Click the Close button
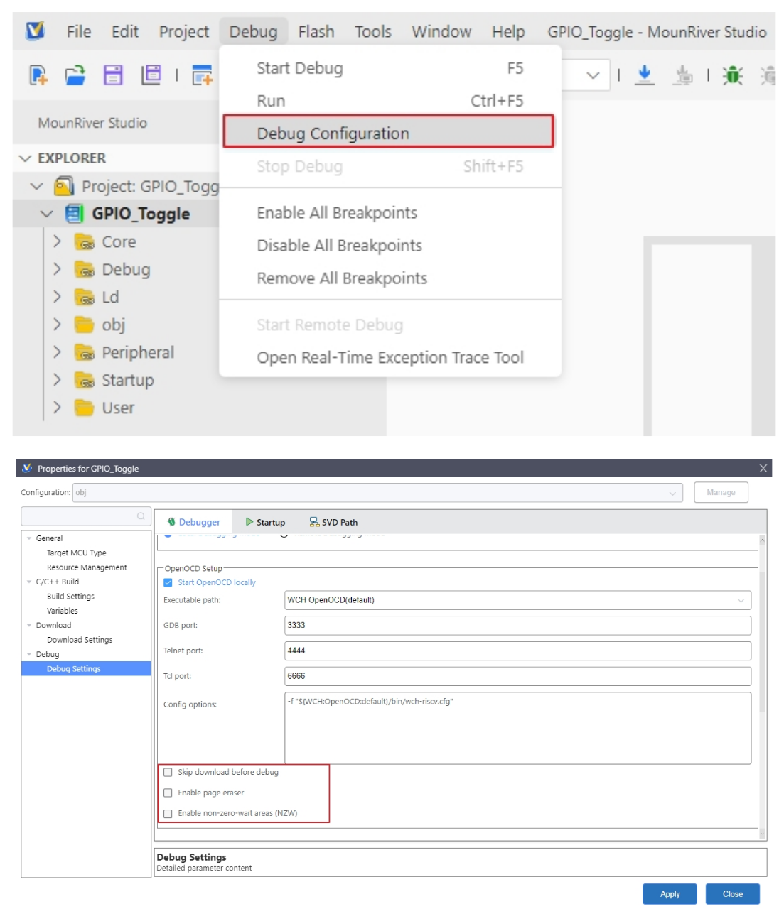 (x=732, y=894)
